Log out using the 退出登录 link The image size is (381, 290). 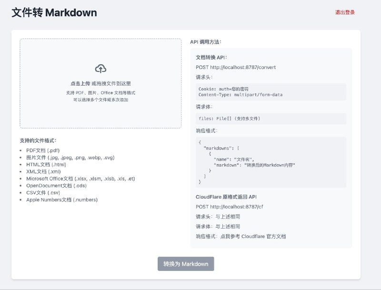[345, 13]
